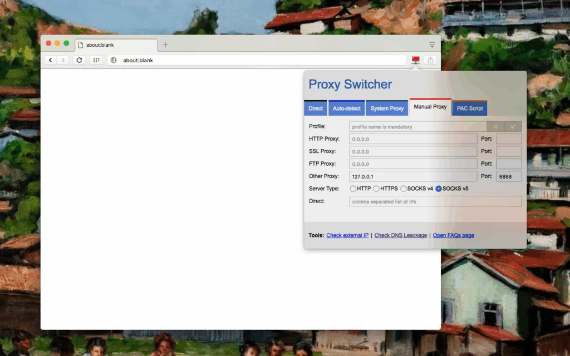This screenshot has width=570, height=356.
Task: Switch to the PAC Script tab
Action: click(x=469, y=108)
